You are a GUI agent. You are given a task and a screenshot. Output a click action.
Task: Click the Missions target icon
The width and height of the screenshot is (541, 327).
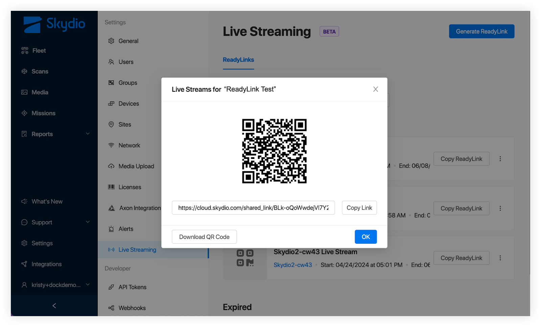pyautogui.click(x=24, y=113)
